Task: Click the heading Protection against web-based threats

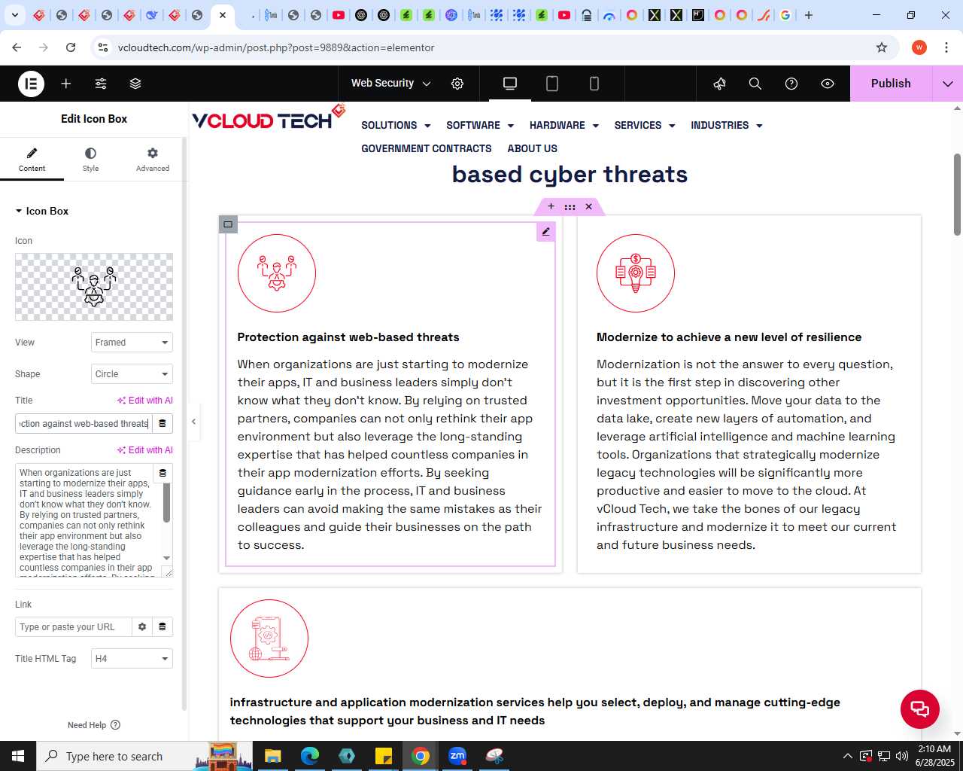Action: [348, 337]
